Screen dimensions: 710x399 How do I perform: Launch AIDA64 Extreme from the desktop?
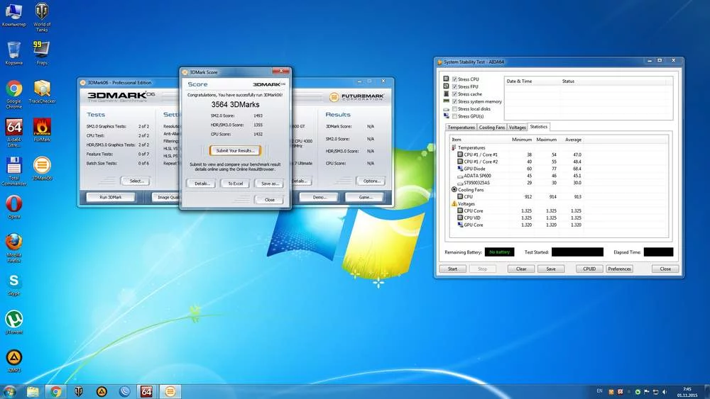tap(13, 127)
